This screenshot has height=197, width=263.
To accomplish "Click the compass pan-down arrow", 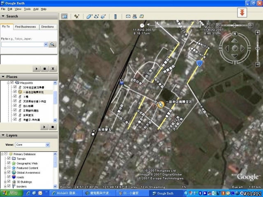I will 235,56.
